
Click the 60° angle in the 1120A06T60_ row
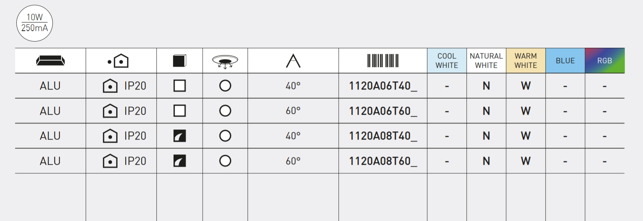pos(293,111)
